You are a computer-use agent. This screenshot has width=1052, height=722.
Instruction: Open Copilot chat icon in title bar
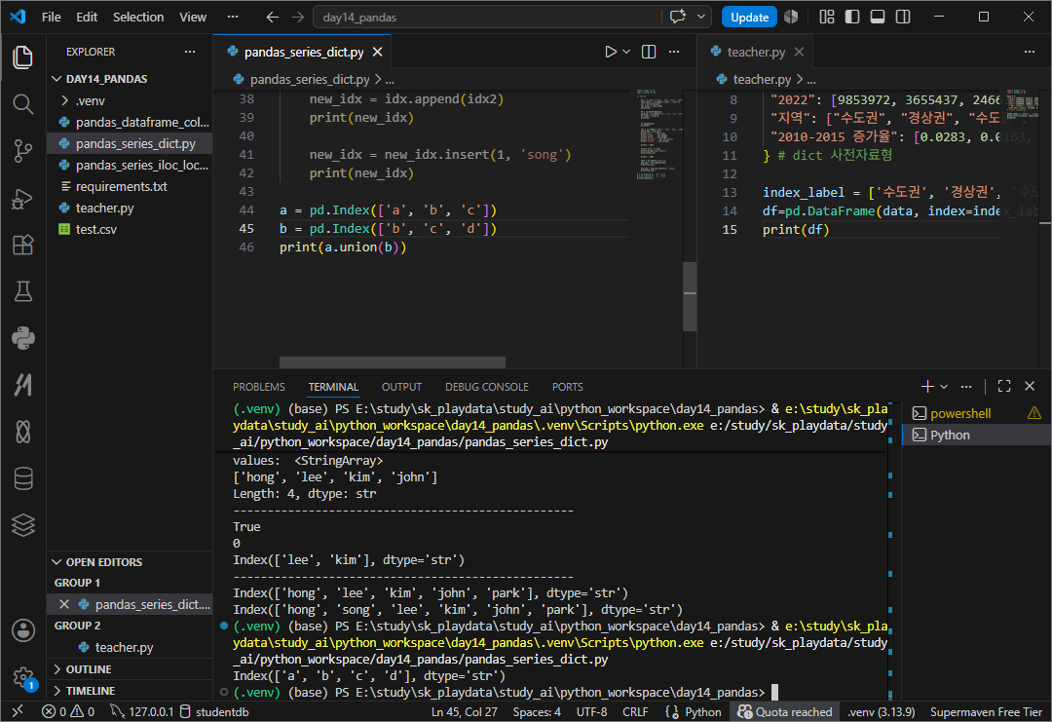click(678, 17)
